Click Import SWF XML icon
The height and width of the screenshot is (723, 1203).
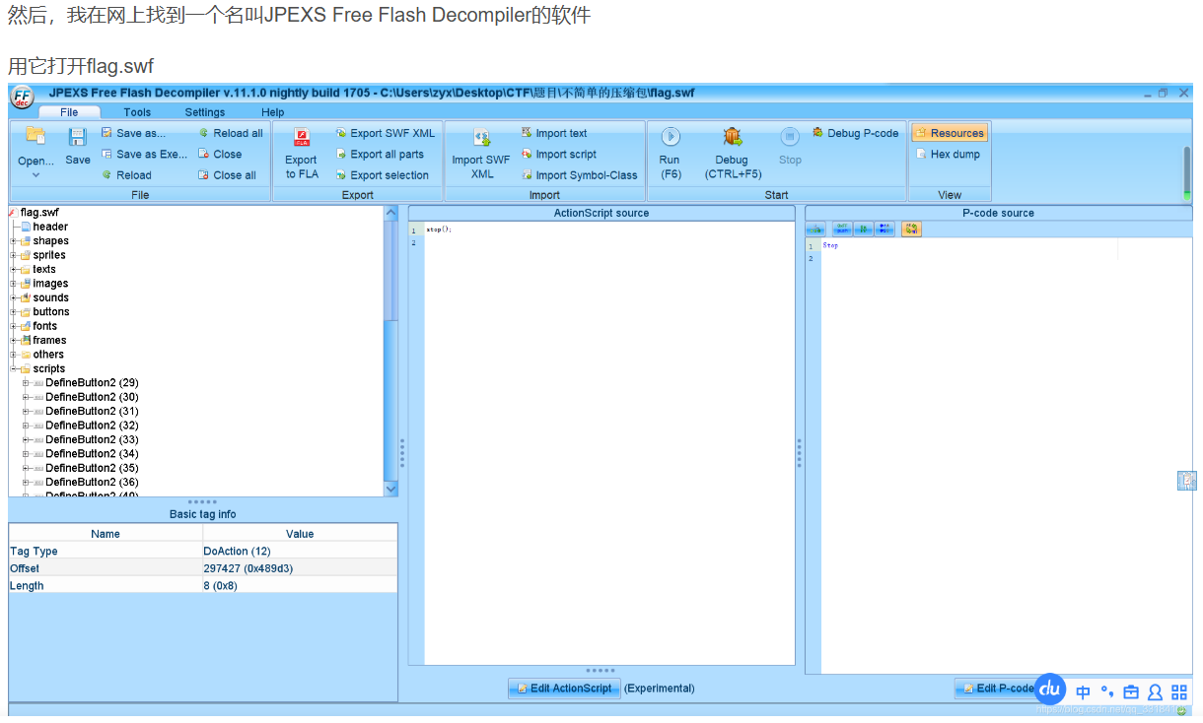pos(481,138)
